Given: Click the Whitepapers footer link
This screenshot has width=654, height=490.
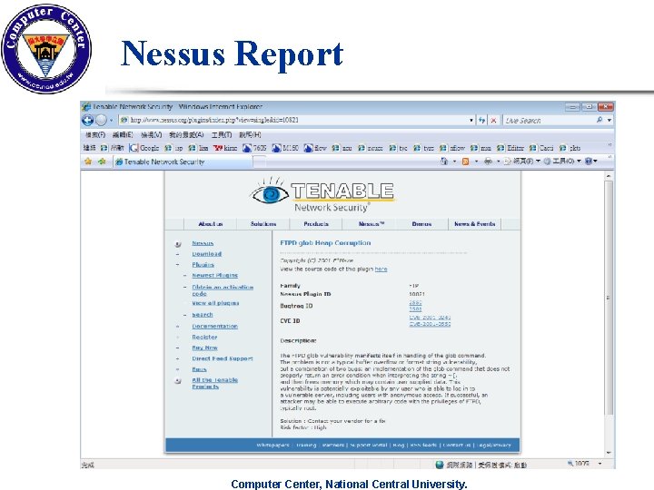Looking at the screenshot, I should [x=272, y=445].
